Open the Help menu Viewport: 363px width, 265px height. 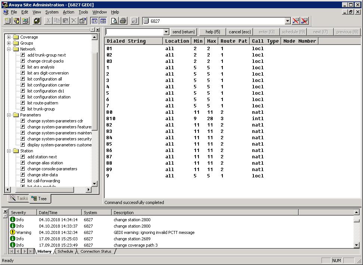(115, 12)
